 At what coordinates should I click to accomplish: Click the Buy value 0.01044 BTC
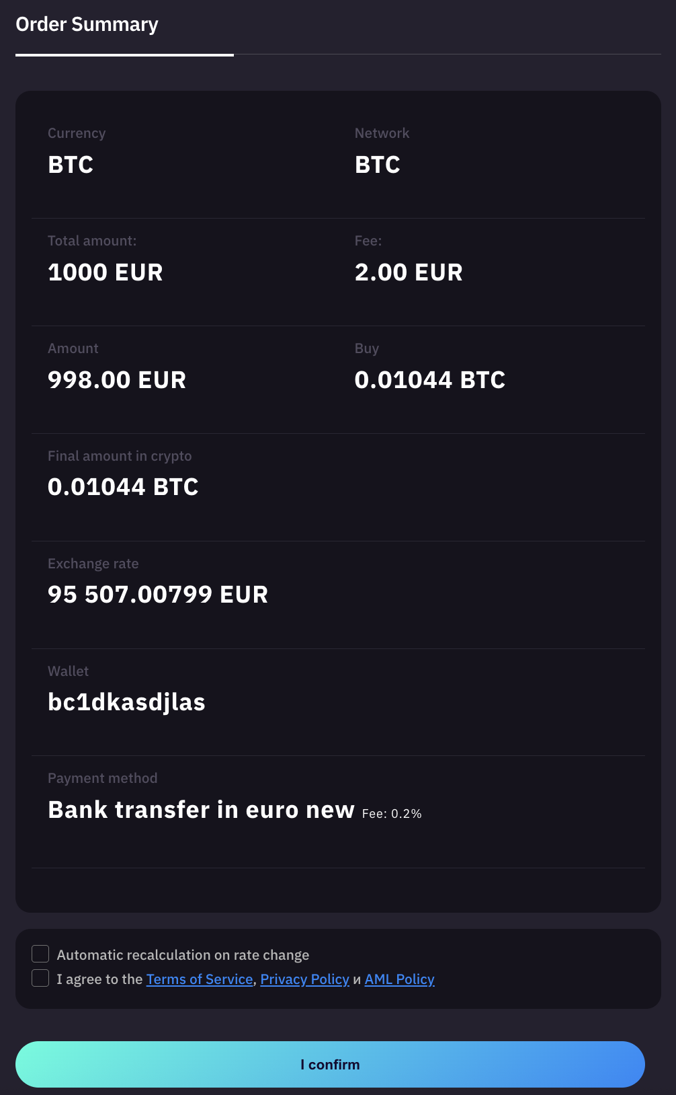point(429,380)
